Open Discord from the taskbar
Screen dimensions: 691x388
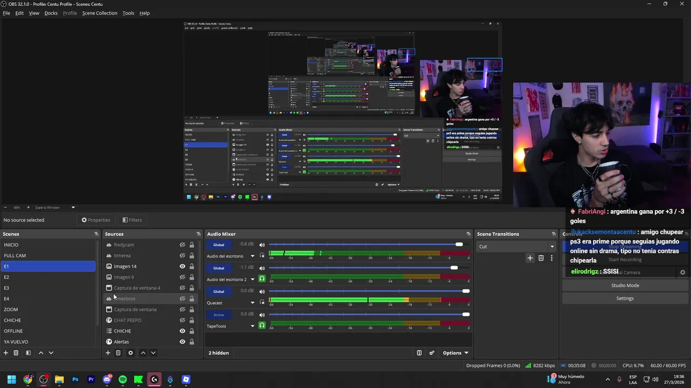(x=107, y=379)
